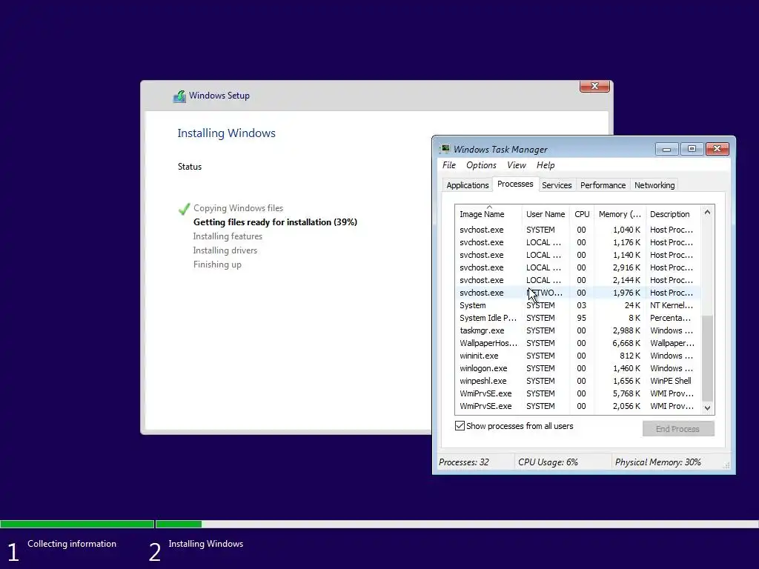Select svchost.exe row with 2,144 K memory
The image size is (759, 569).
point(578,280)
